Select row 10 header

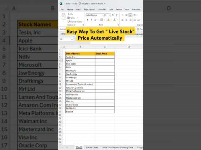(x=60, y=81)
